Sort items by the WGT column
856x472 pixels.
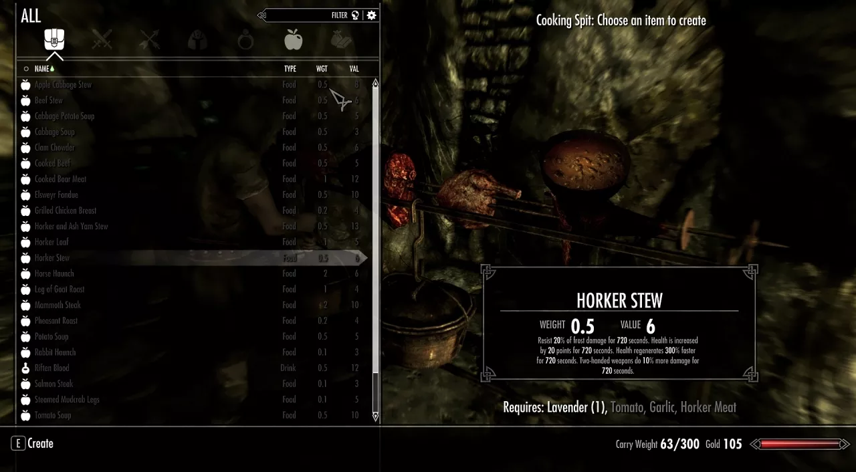coord(322,69)
